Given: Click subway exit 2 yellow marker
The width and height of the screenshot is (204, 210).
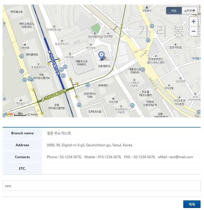Looking at the screenshot, I should pos(71,79).
